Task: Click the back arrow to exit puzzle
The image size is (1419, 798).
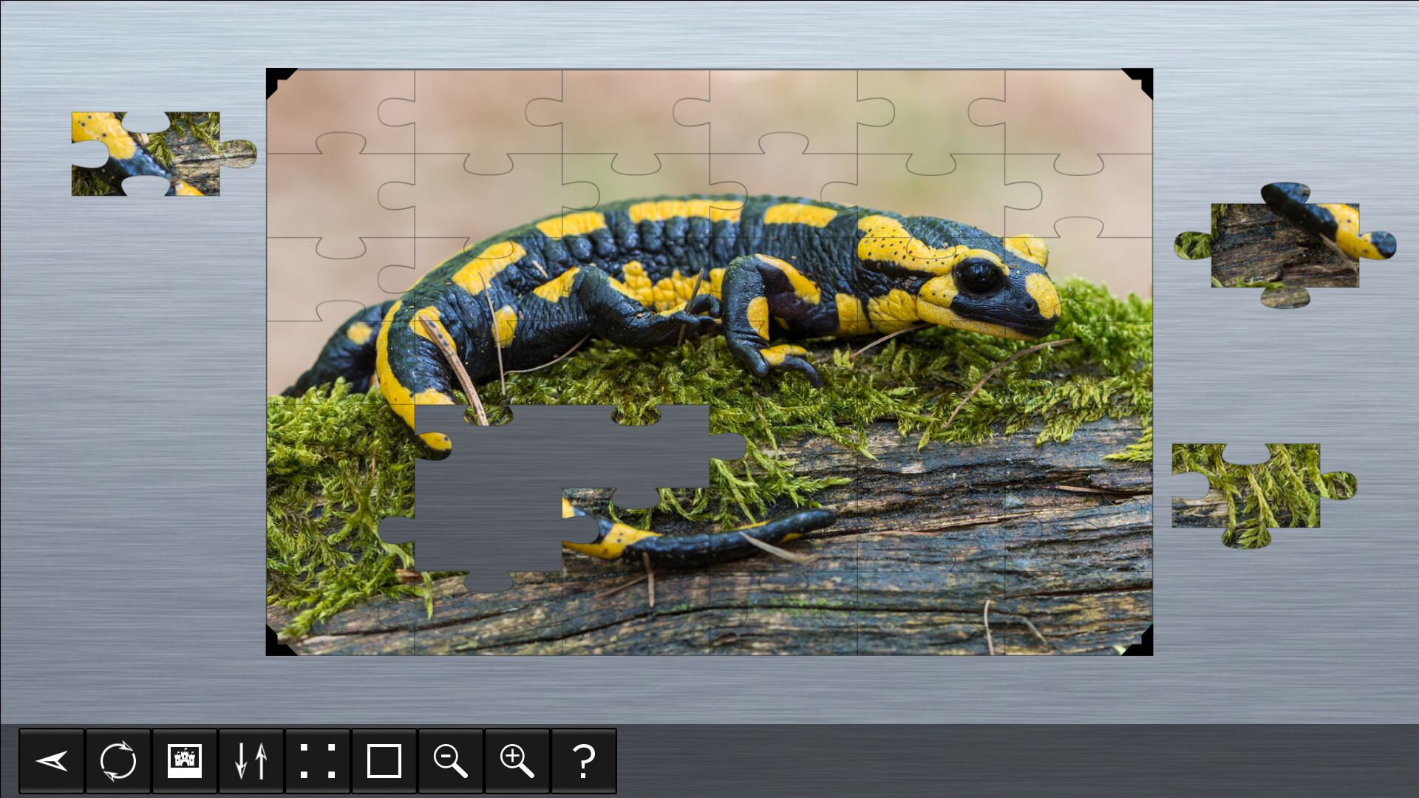Action: click(52, 761)
